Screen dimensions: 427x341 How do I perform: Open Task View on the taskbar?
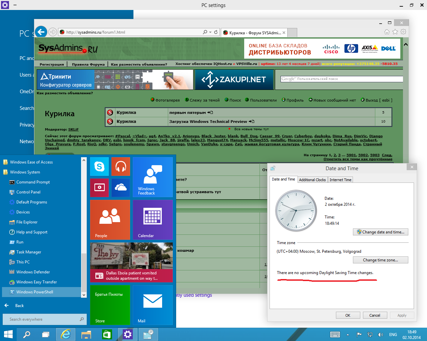point(45,334)
